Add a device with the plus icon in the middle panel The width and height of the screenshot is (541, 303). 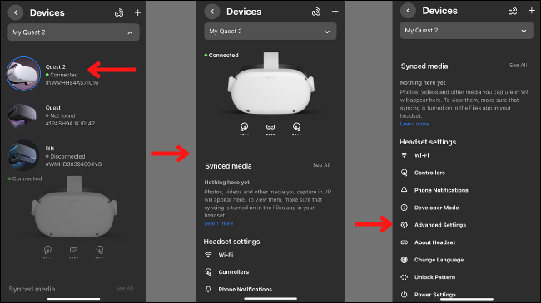click(335, 12)
